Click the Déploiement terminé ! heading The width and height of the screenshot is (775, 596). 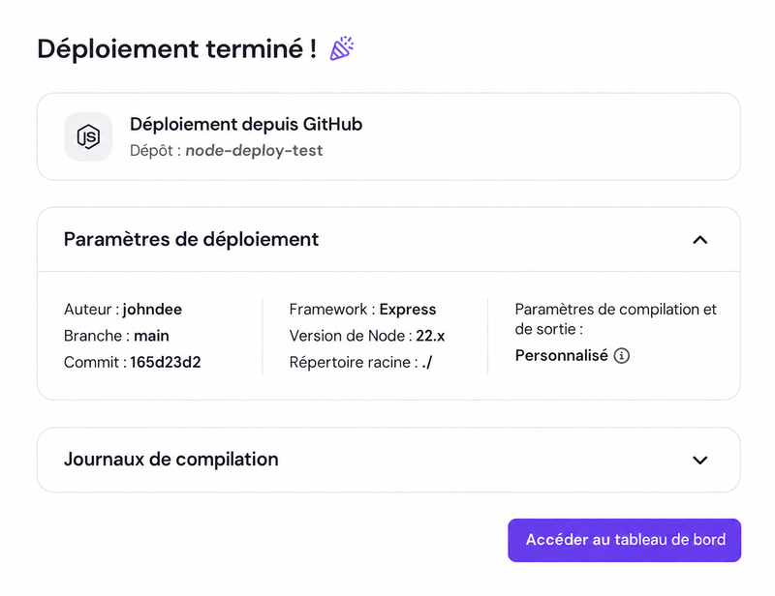point(177,49)
